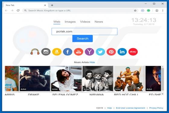Image resolution: width=169 pixels, height=113 pixels.
Task: Open the Twitter shortcut icon
Action: tap(100, 52)
